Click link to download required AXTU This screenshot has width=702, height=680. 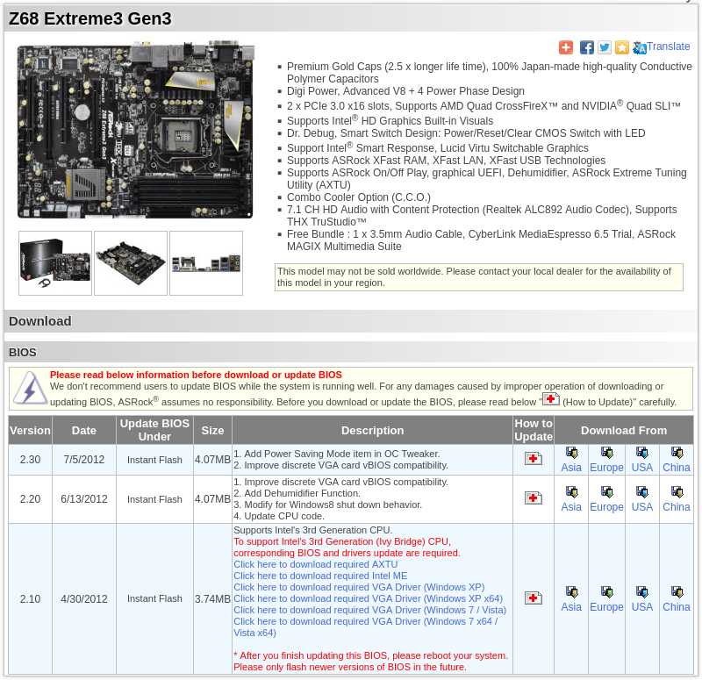coord(316,564)
